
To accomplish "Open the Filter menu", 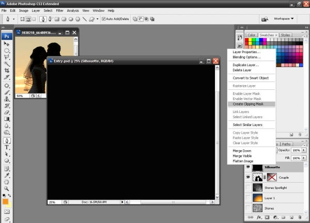I will (59, 11).
